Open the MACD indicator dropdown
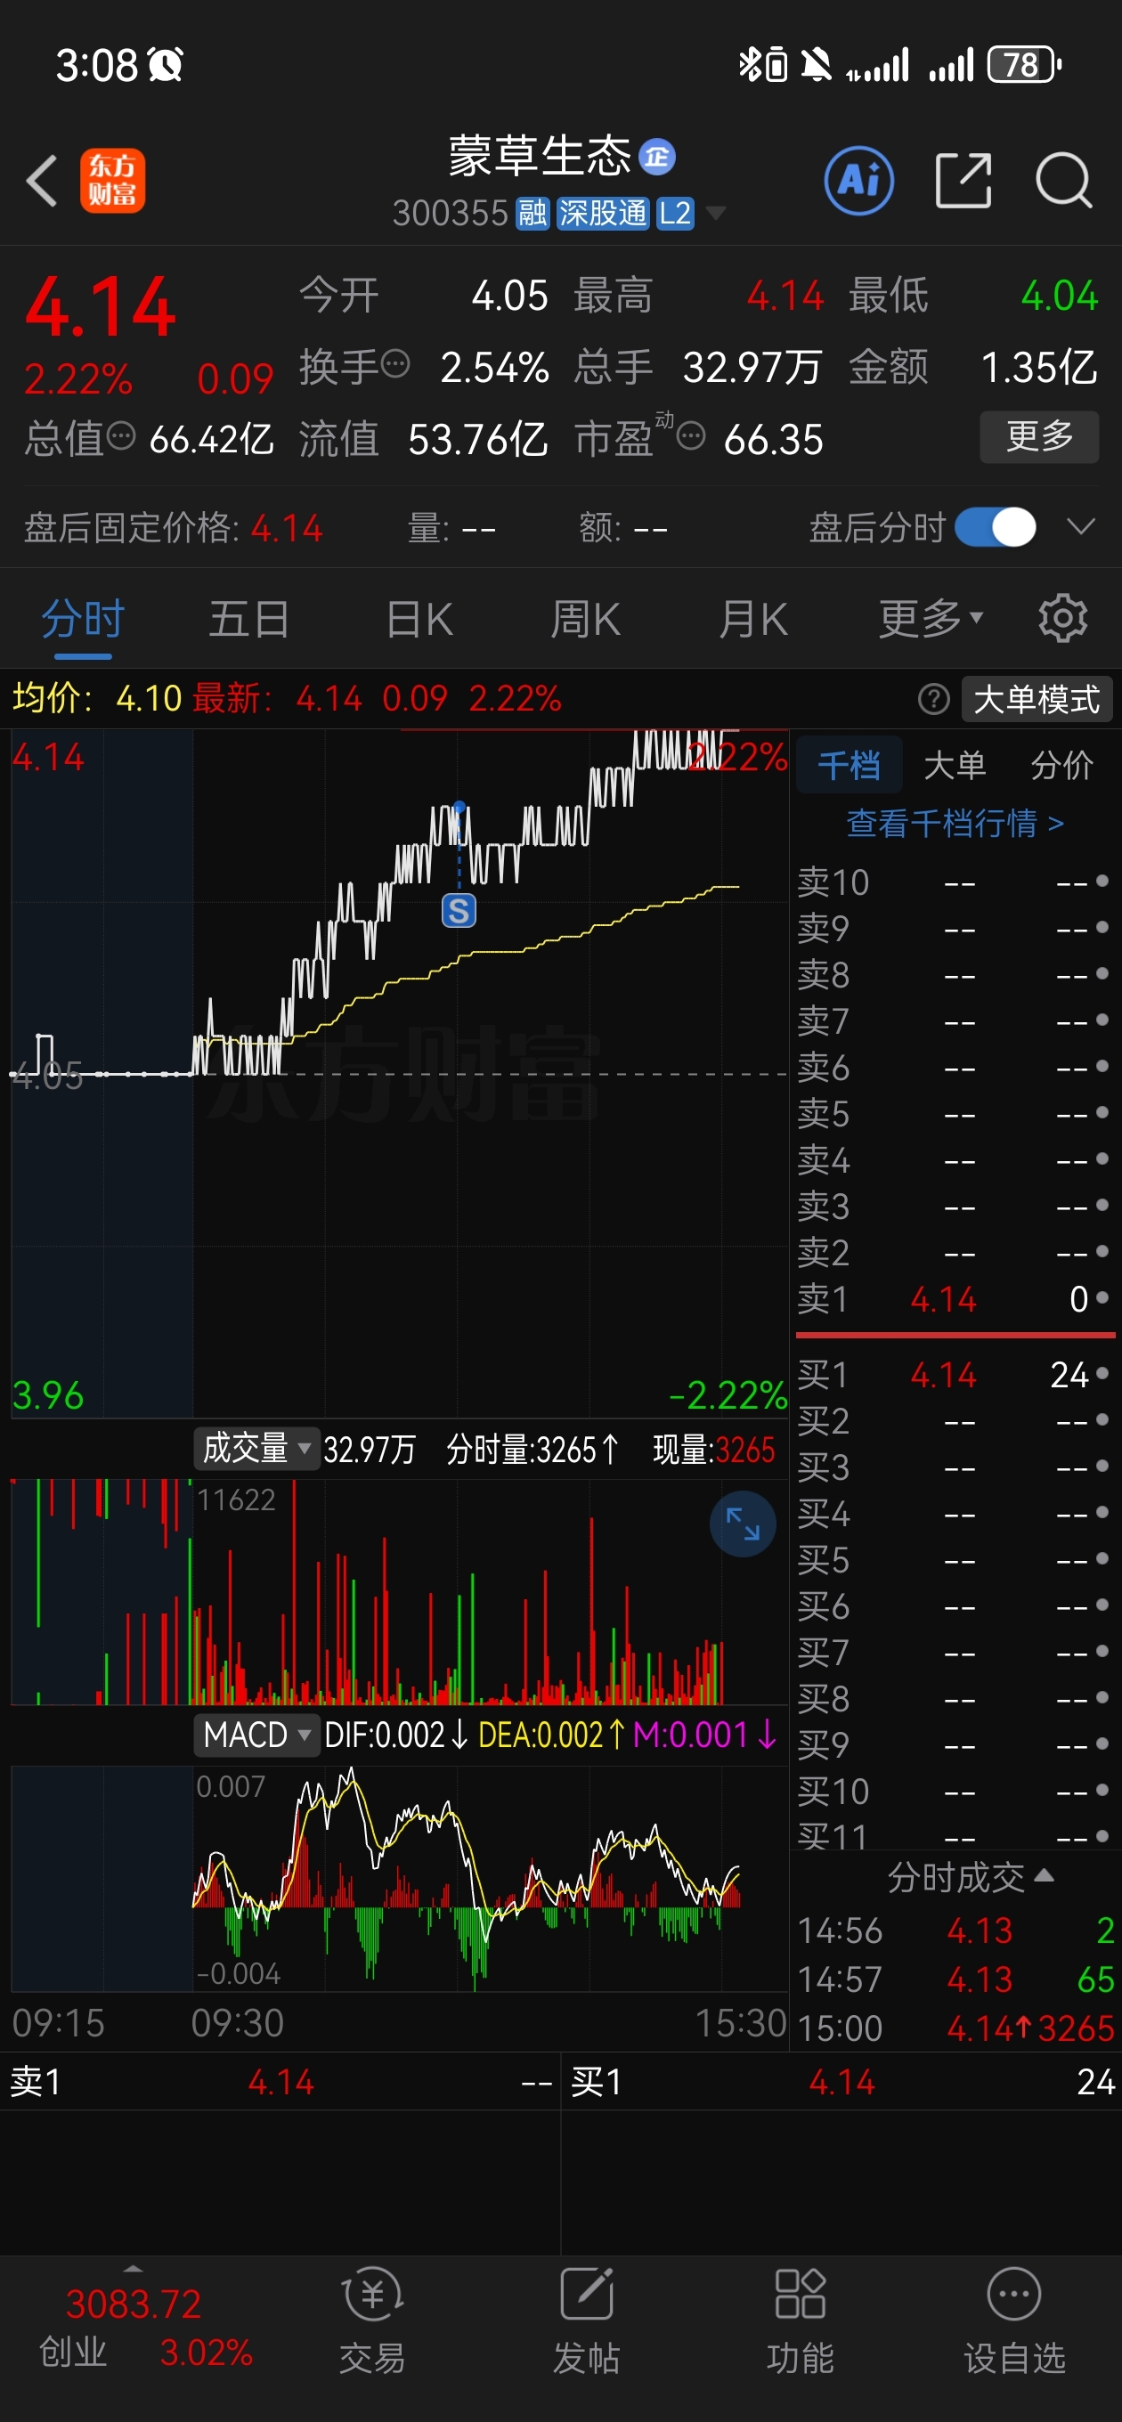This screenshot has height=2422, width=1122. point(256,1734)
